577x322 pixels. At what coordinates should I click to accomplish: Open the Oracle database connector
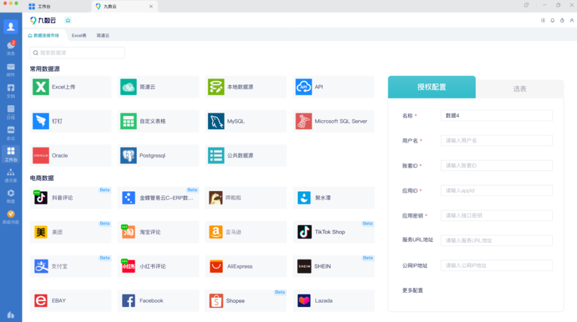(71, 155)
